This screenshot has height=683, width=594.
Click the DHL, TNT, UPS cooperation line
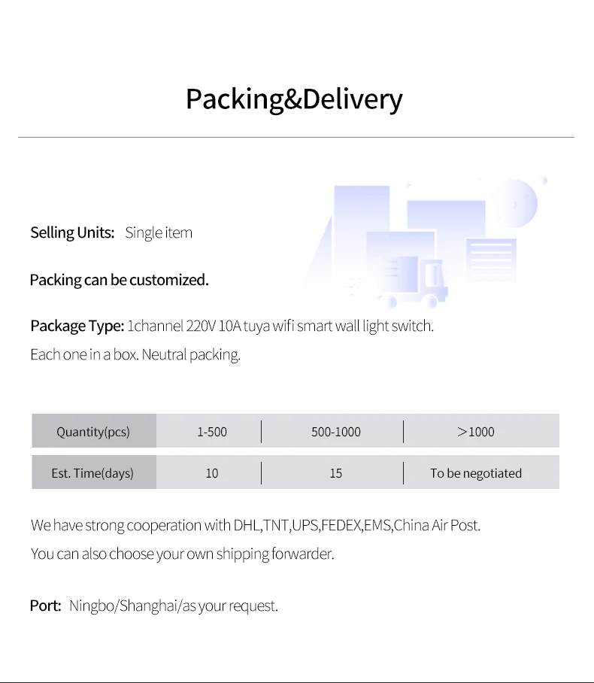click(256, 525)
